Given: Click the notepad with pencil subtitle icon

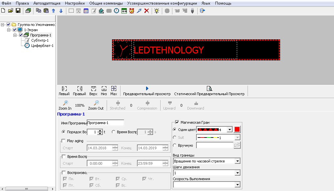Looking at the screenshot, I should tap(94, 11).
